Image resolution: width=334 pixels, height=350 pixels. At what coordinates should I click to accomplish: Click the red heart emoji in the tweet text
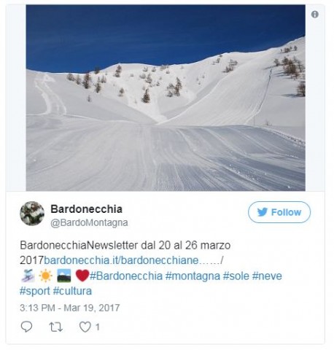coord(82,276)
